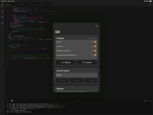
Task: Stop the running process with the stop icon
Action: (x=12, y=101)
